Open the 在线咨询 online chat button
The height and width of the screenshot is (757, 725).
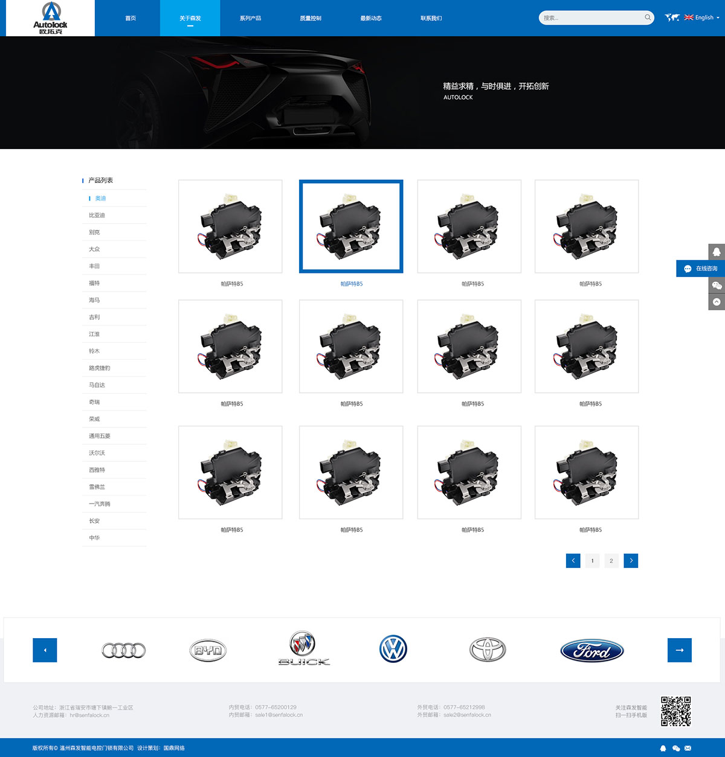[700, 269]
